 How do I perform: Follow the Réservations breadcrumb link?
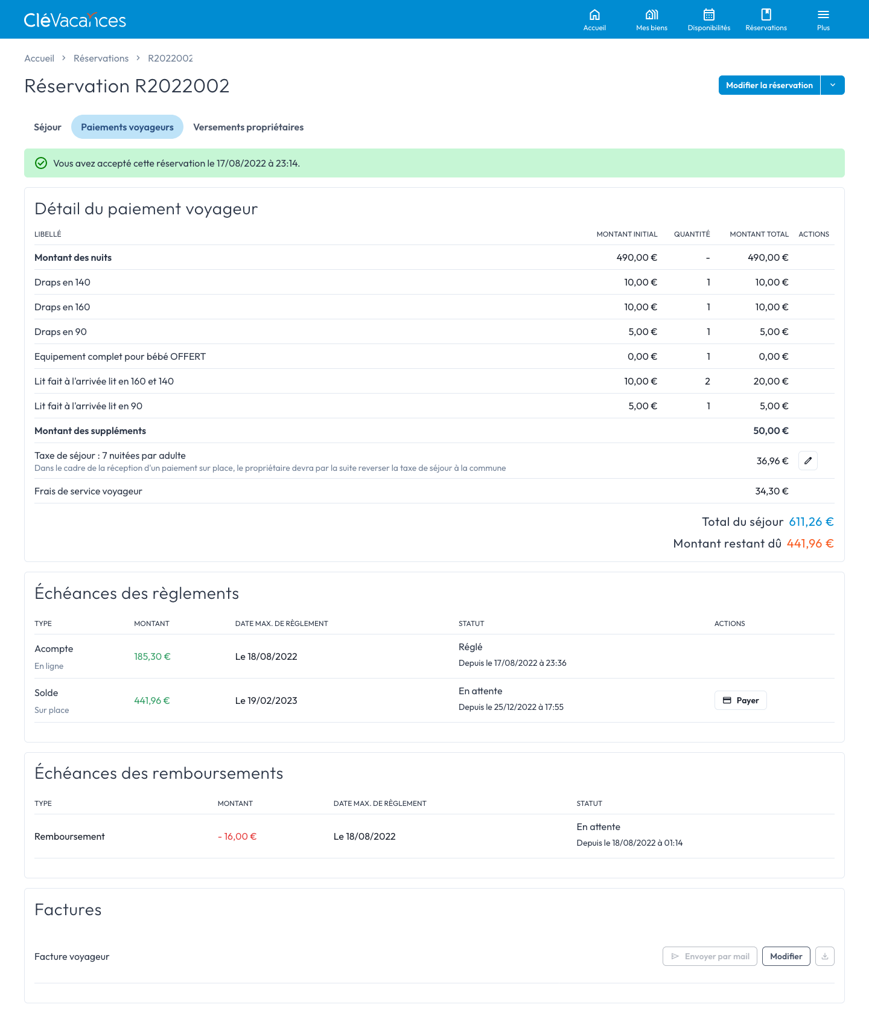tap(101, 58)
